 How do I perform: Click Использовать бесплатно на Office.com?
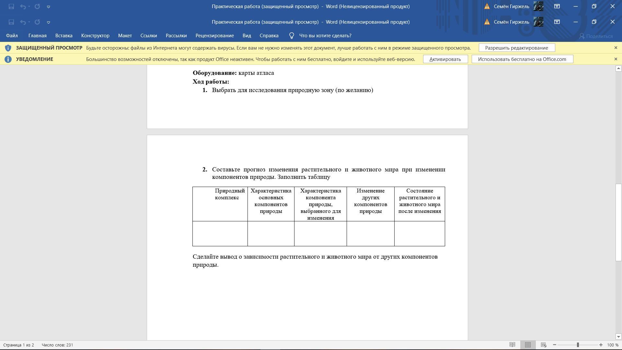point(522,59)
